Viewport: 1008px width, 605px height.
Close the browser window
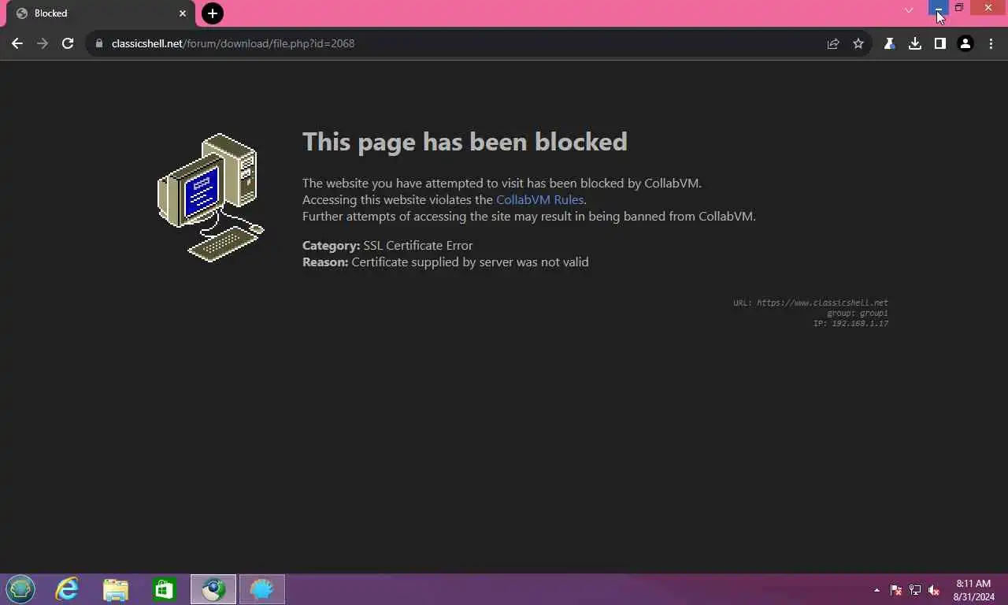[988, 8]
